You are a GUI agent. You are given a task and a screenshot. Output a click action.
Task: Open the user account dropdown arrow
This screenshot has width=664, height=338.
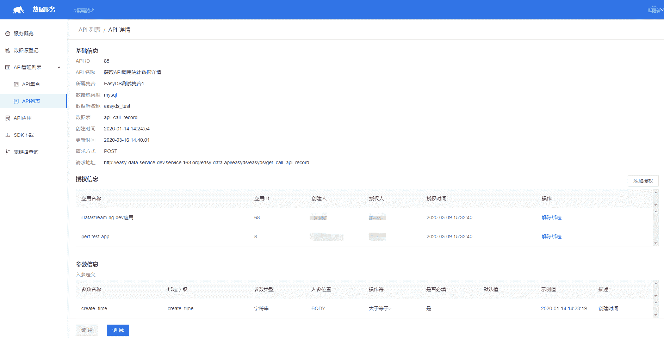662,10
